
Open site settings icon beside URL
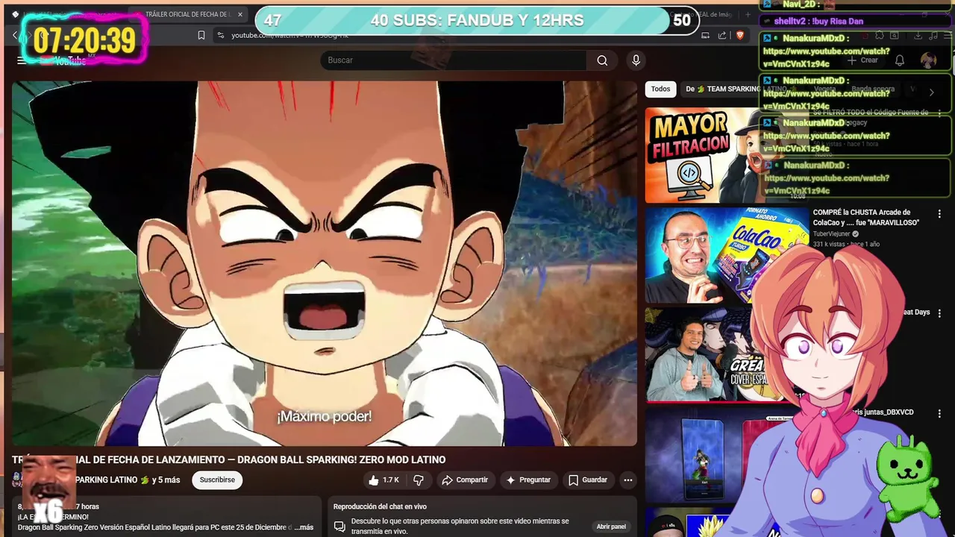pos(220,35)
